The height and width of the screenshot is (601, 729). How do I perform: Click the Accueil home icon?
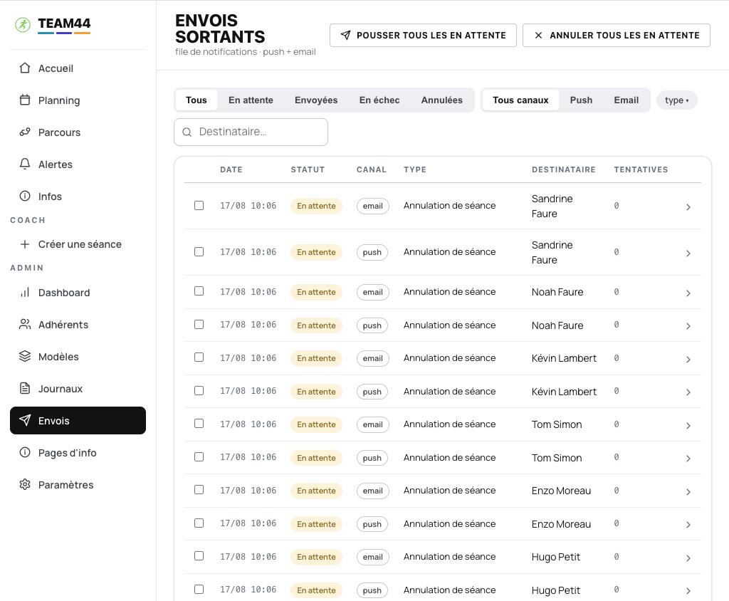pos(25,68)
